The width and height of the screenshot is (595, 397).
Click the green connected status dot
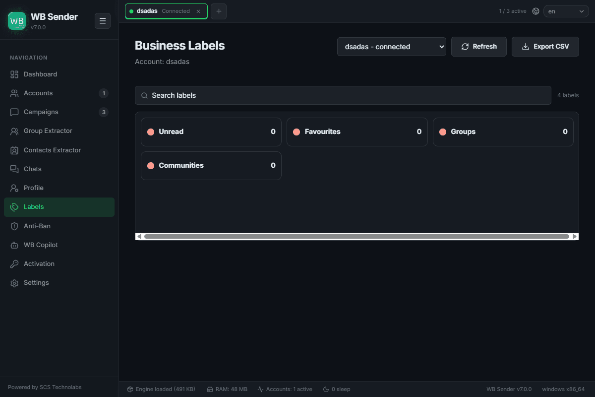click(131, 11)
